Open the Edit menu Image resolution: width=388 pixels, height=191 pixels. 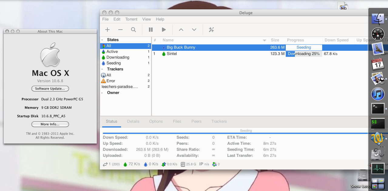coord(117,19)
